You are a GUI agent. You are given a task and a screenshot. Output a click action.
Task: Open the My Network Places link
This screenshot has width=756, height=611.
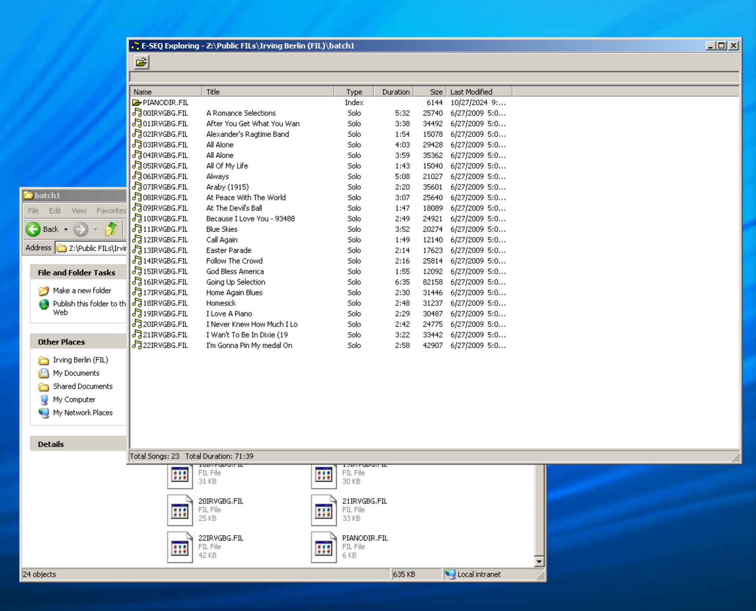click(83, 413)
